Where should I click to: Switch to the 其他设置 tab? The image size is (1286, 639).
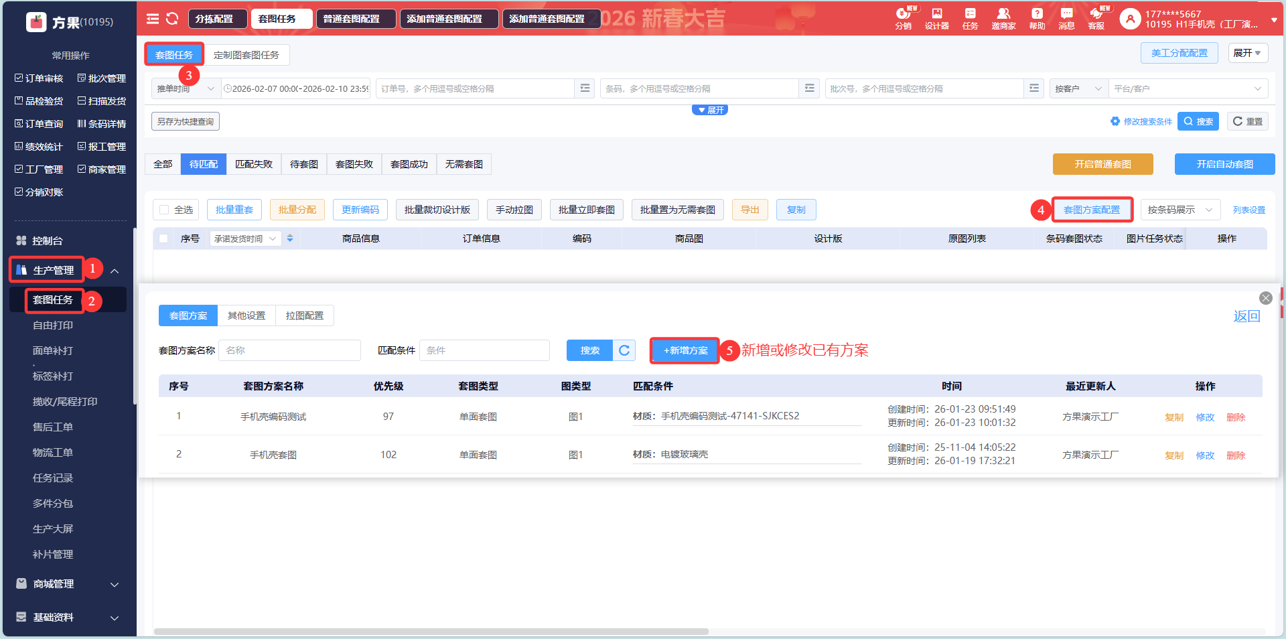(x=246, y=315)
